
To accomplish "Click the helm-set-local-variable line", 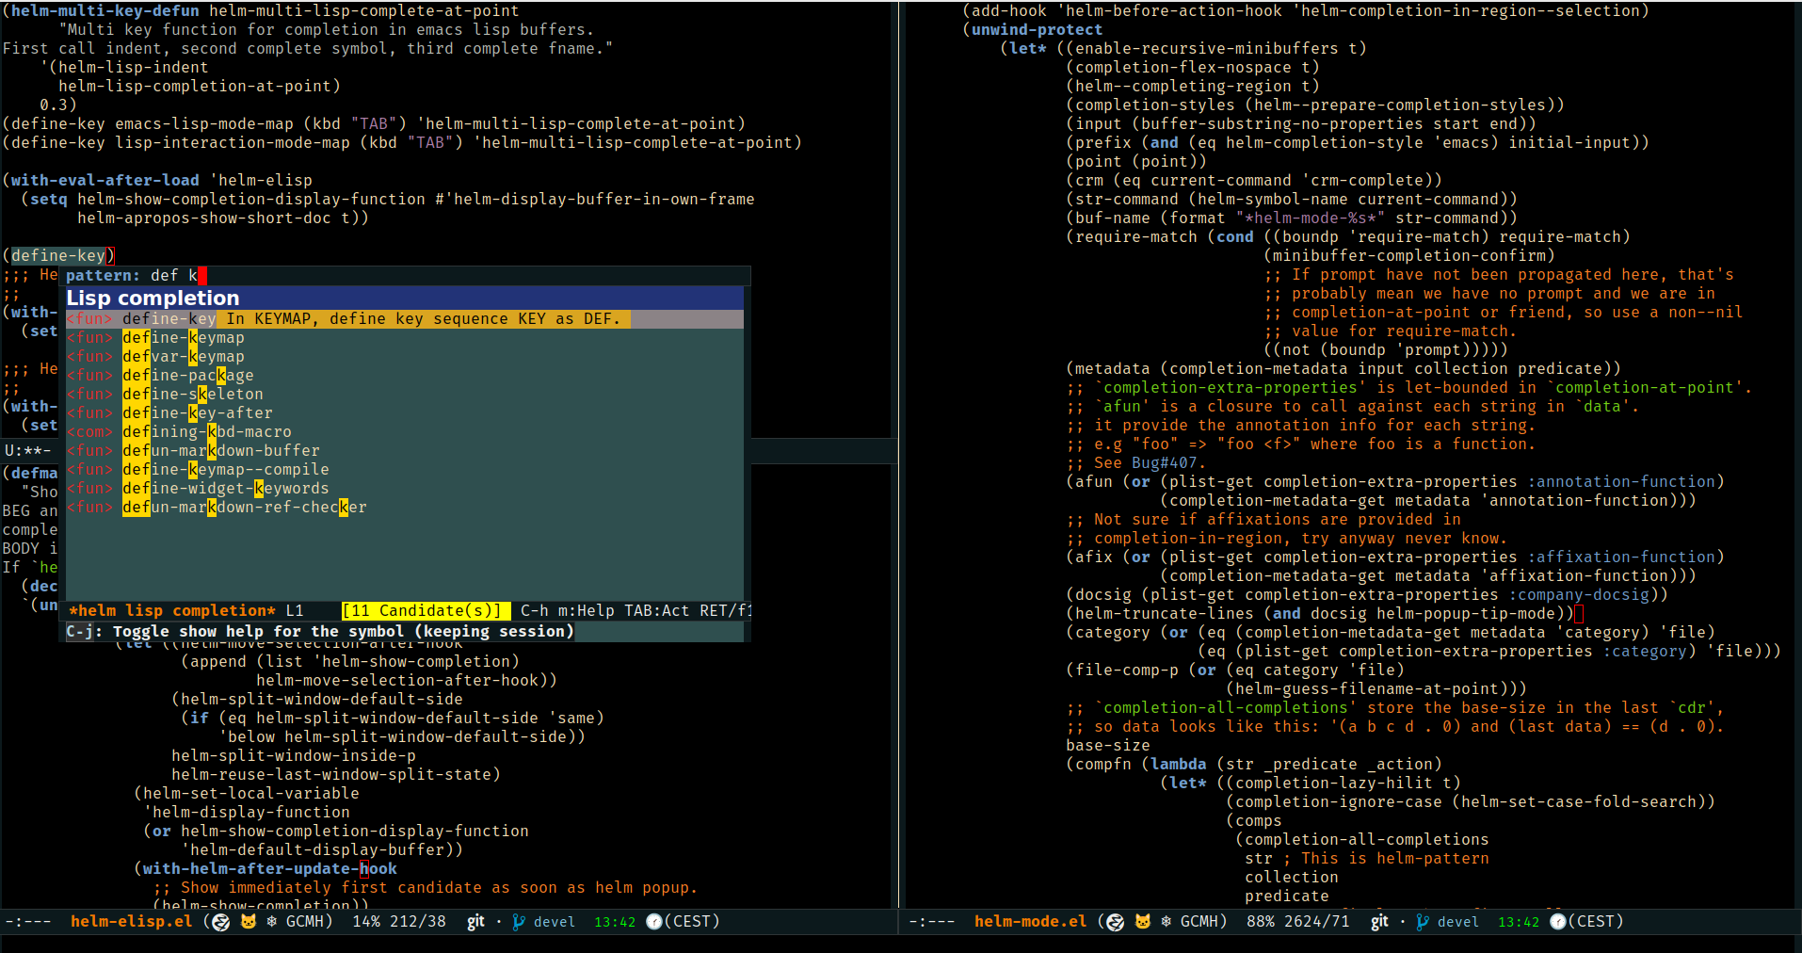I will (247, 793).
